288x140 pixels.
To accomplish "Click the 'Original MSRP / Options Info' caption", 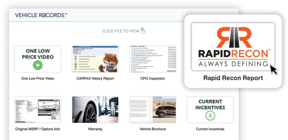I will point(38,129).
